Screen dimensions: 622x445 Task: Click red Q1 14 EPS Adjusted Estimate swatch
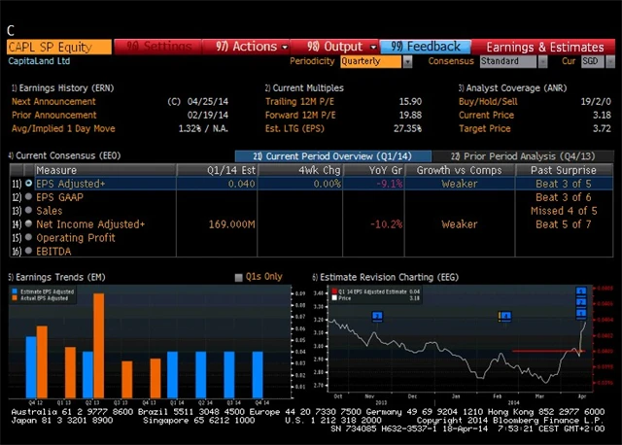click(x=334, y=291)
